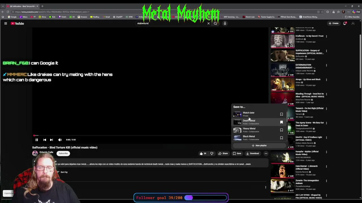Clear the search box with the X

click(x=208, y=23)
